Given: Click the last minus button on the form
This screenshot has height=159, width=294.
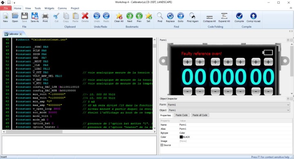Looking at the screenshot, I should tap(268, 91).
